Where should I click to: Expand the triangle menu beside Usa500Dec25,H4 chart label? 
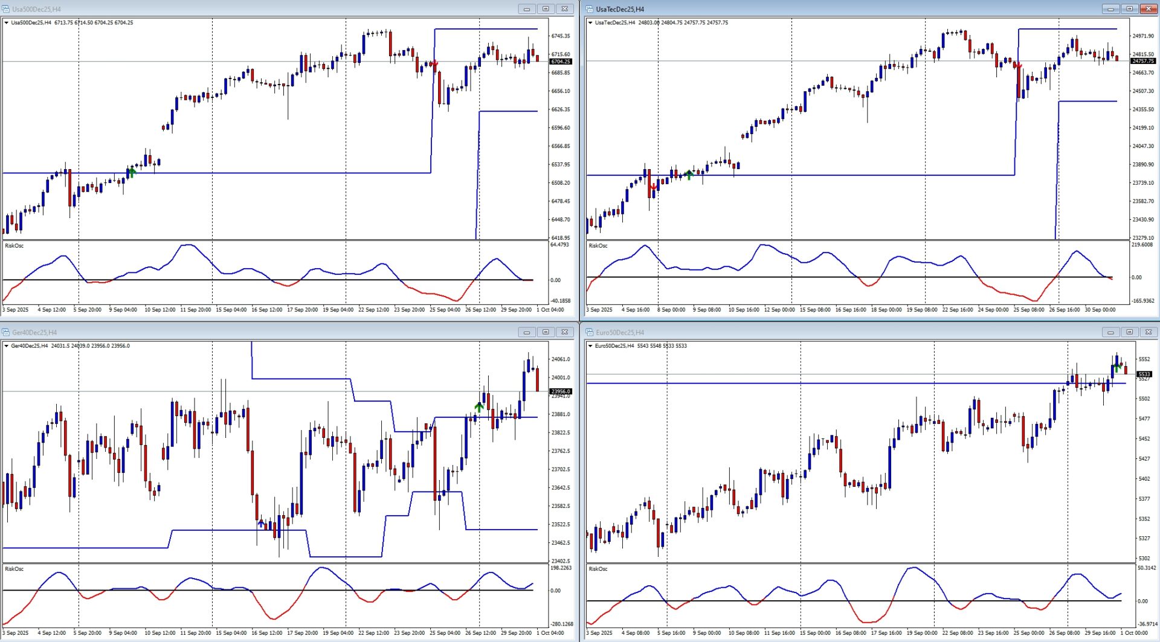coord(7,23)
